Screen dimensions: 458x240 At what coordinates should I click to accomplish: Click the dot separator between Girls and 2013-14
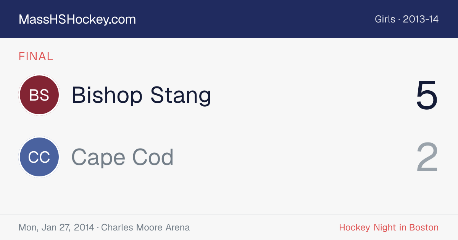tap(399, 20)
